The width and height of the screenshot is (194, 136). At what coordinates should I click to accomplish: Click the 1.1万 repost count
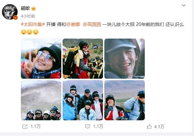[36, 127]
